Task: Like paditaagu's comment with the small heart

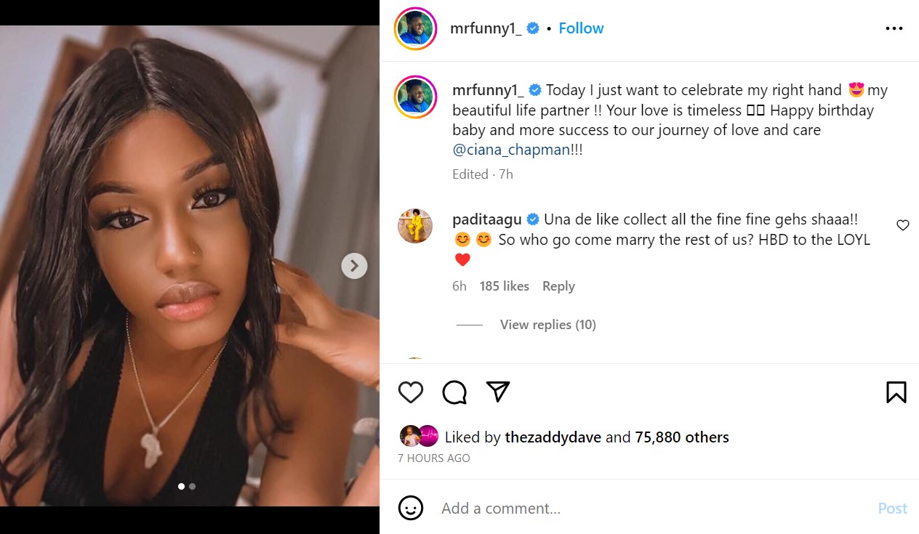Action: [902, 225]
